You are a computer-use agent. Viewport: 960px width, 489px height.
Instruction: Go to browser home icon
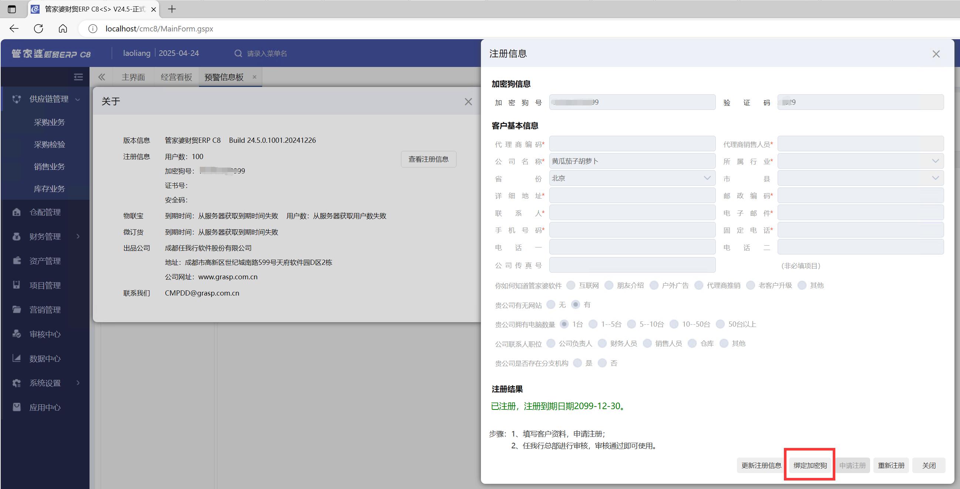(x=63, y=29)
